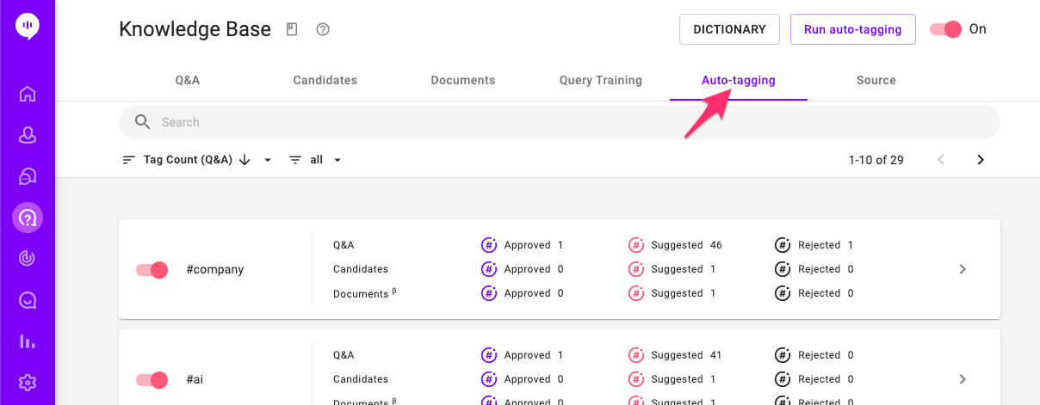Image resolution: width=1040 pixels, height=405 pixels.
Task: Click the Knowledge Base page title
Action: (195, 29)
